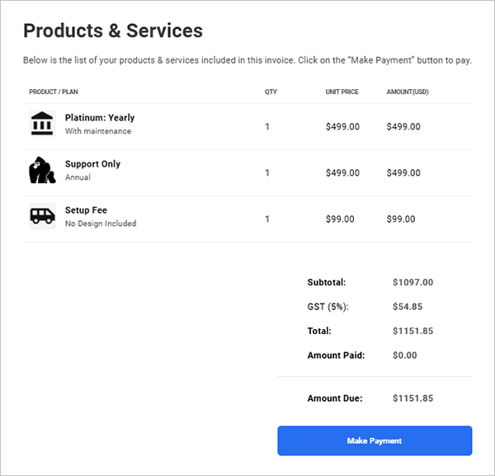Viewport: 495px width, 476px height.
Task: Click the Total label
Action: tap(319, 331)
